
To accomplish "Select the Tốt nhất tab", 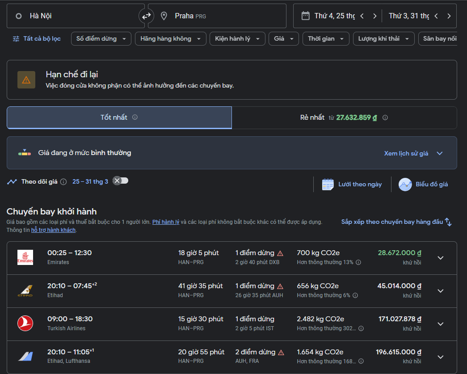I will click(119, 118).
